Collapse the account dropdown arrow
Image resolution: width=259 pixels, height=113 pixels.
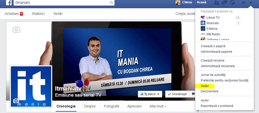click(x=251, y=3)
